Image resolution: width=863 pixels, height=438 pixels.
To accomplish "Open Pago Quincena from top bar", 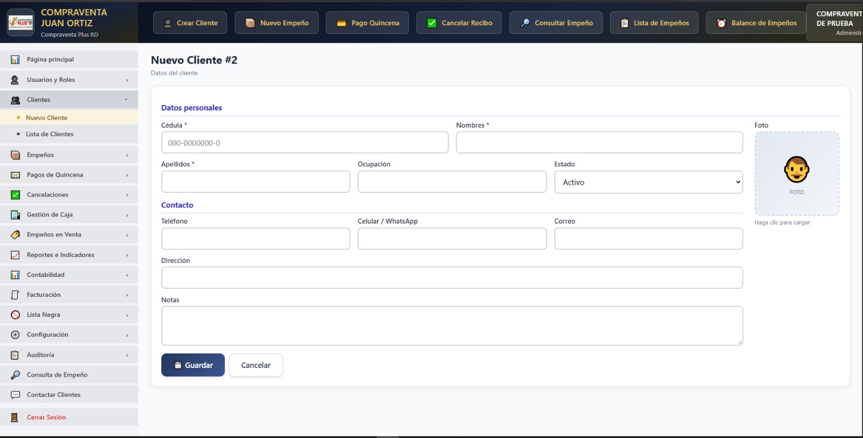I will tap(367, 23).
